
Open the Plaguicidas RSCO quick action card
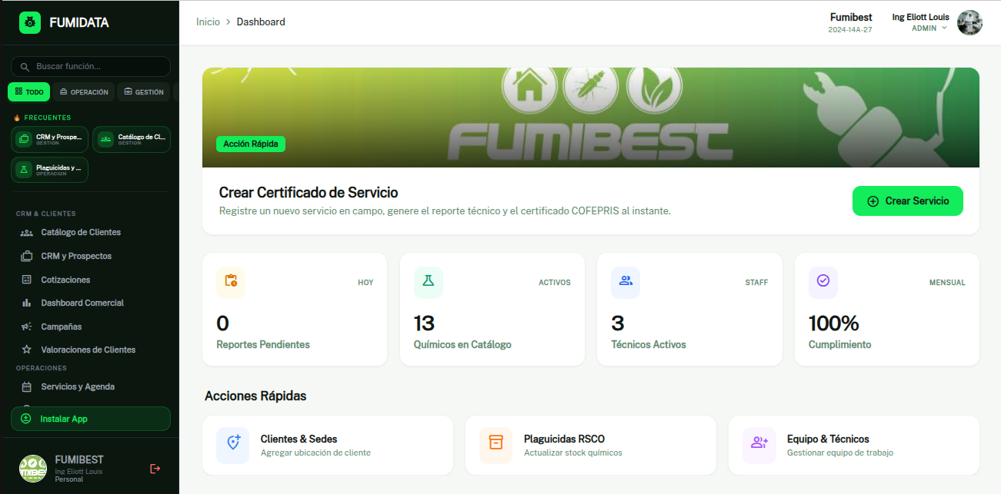coord(591,446)
